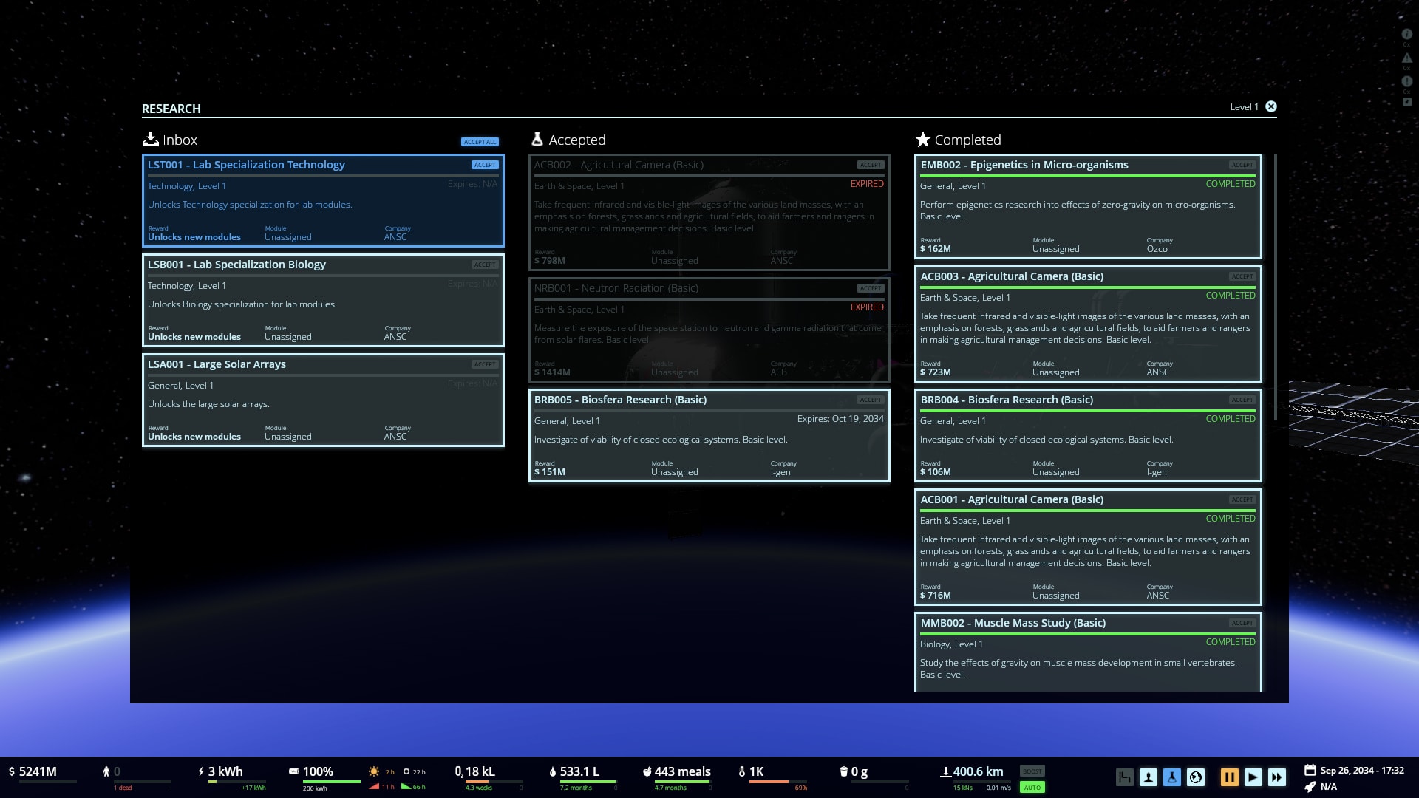This screenshot has width=1419, height=798.
Task: Click the Inbox tray icon
Action: coord(151,139)
